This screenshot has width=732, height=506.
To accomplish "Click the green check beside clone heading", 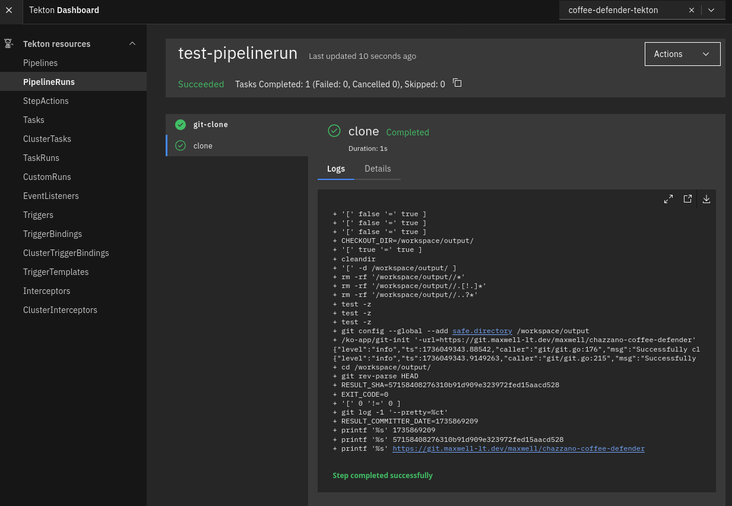I will coord(334,131).
